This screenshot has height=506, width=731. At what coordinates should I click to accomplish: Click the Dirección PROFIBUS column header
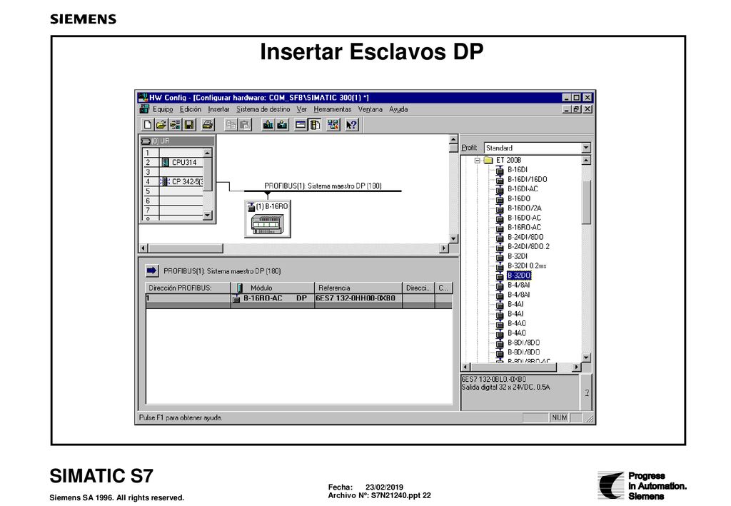(x=188, y=288)
